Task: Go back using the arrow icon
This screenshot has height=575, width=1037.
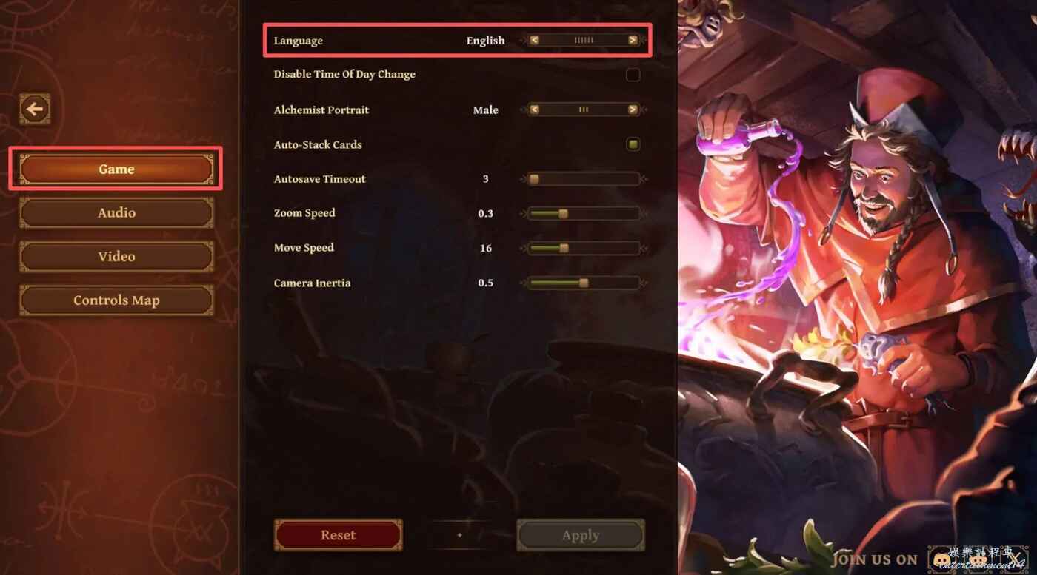Action: point(35,110)
